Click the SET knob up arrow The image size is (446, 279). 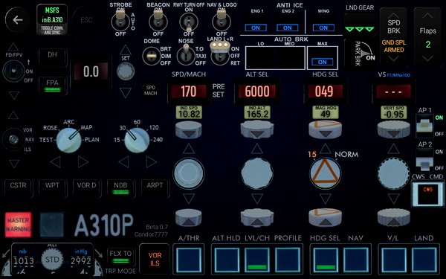click(126, 50)
